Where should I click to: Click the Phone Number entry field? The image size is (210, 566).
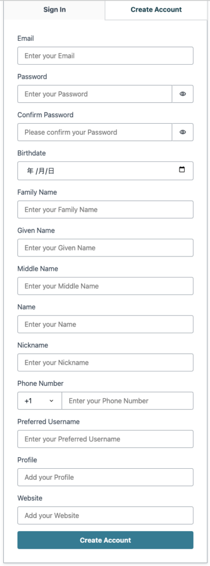(x=127, y=401)
